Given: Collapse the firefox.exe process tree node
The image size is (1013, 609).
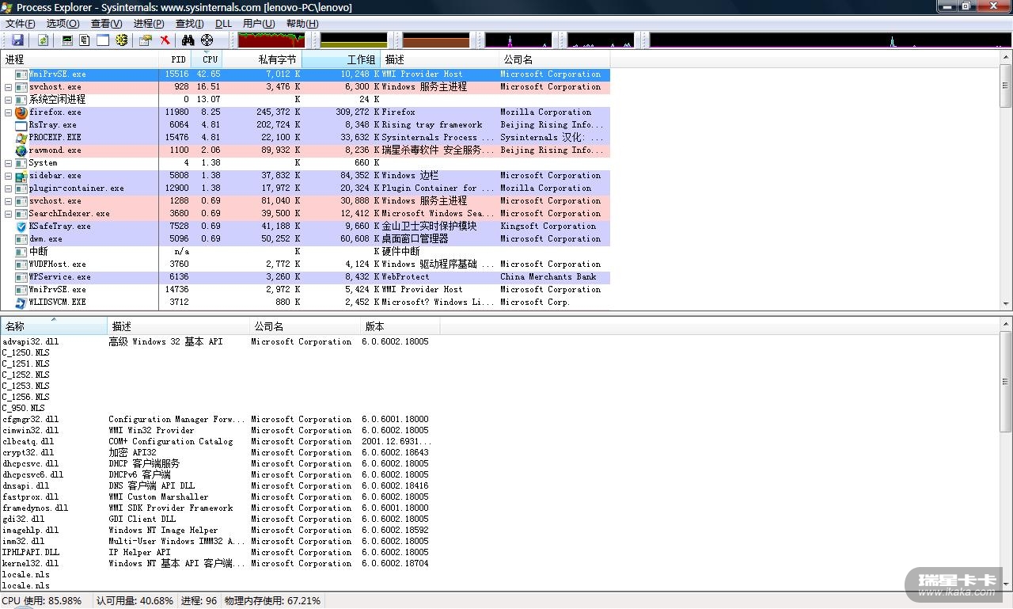Looking at the screenshot, I should coord(8,112).
